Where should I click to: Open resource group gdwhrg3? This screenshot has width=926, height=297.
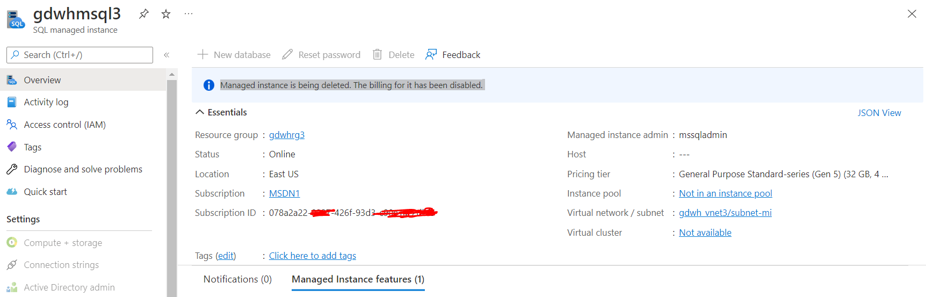(x=287, y=135)
